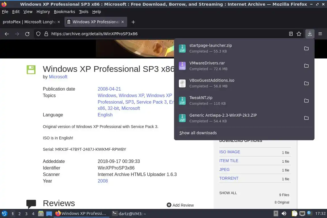Open the VBoxGuestAdditions.iso download
The width and height of the screenshot is (327, 218).
click(x=238, y=83)
